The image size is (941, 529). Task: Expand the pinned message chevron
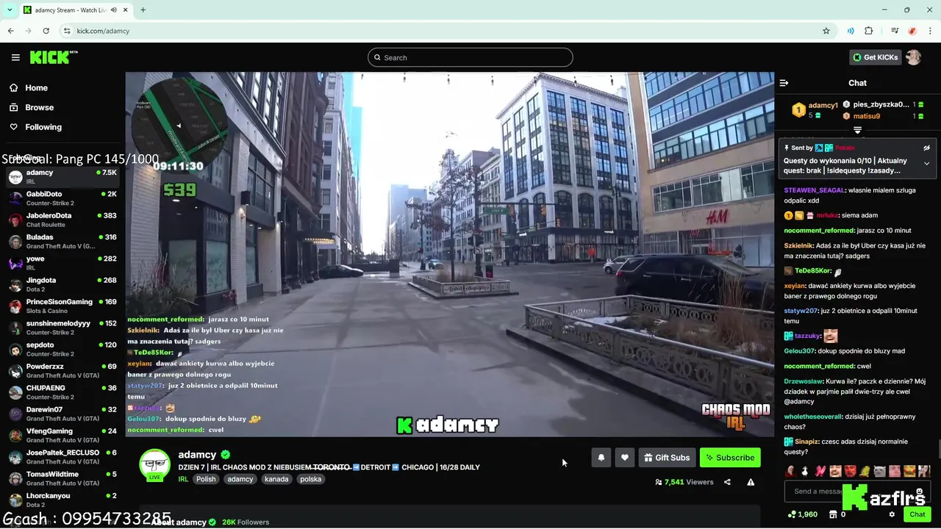pyautogui.click(x=926, y=163)
